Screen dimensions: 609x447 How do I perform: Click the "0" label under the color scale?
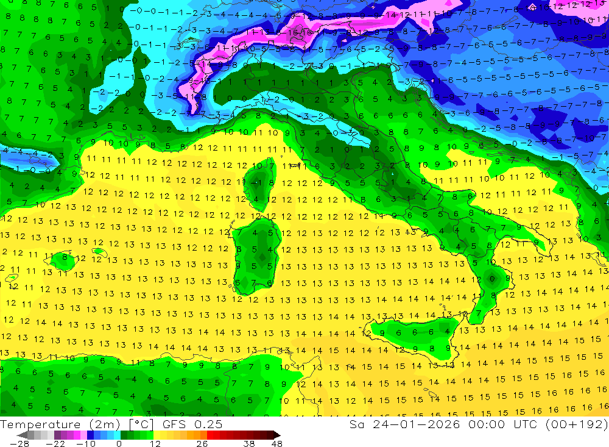pyautogui.click(x=119, y=444)
